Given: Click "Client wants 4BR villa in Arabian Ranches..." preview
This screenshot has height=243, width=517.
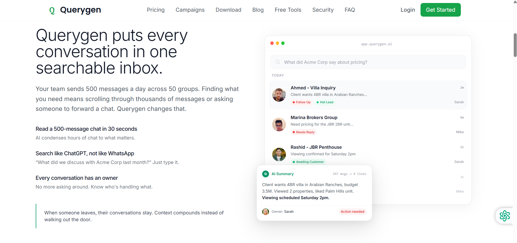Looking at the screenshot, I should click(x=329, y=95).
